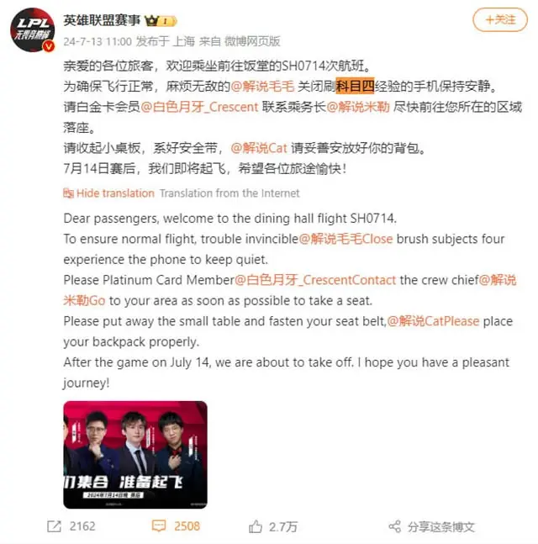Open the attached commentators poster image
Screen dimensions: 538x544
pyautogui.click(x=135, y=455)
